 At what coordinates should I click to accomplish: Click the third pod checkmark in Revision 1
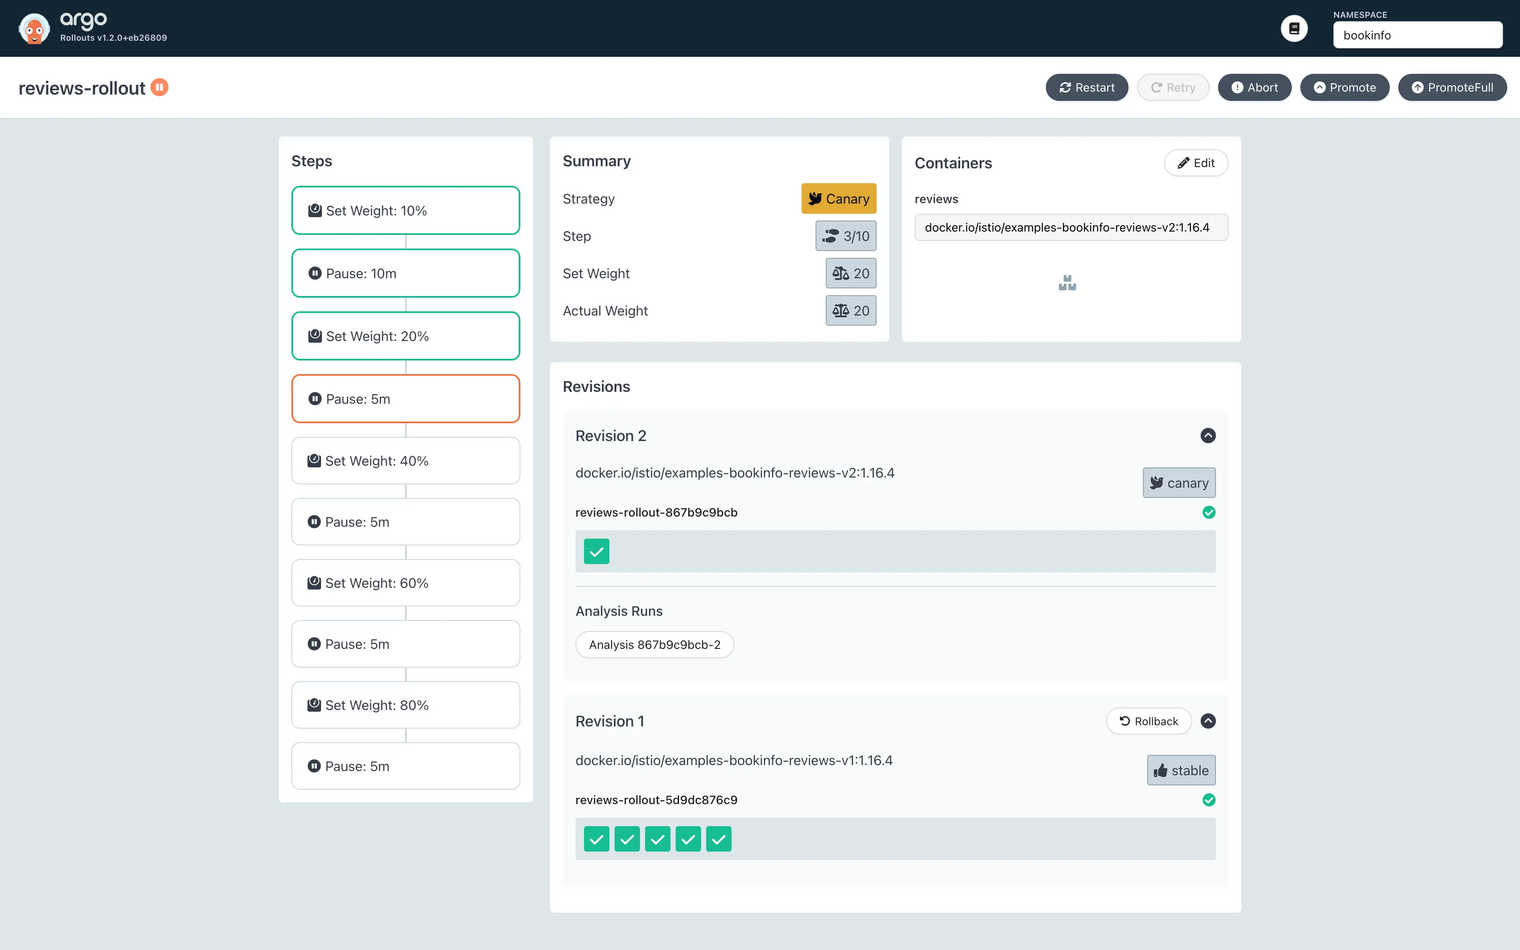[657, 839]
